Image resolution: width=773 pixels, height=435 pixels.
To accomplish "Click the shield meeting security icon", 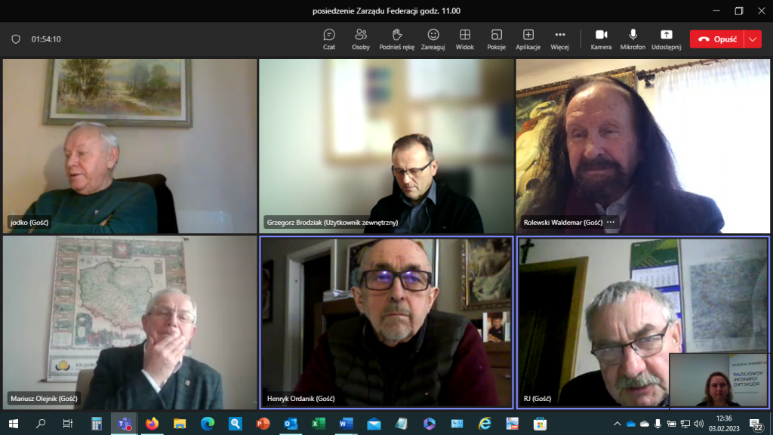I will [x=16, y=39].
